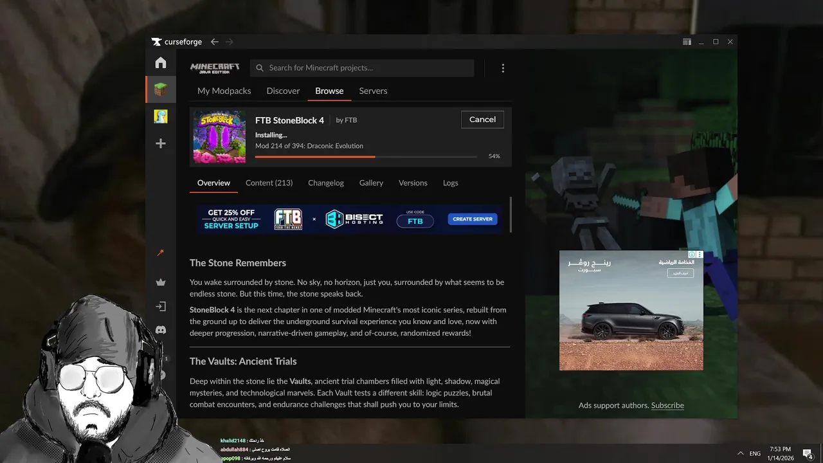Open the Gallery tab
This screenshot has height=463, width=823.
tap(371, 183)
